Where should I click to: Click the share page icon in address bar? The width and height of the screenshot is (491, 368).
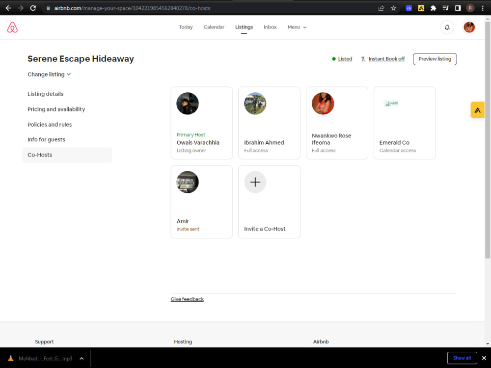(381, 8)
